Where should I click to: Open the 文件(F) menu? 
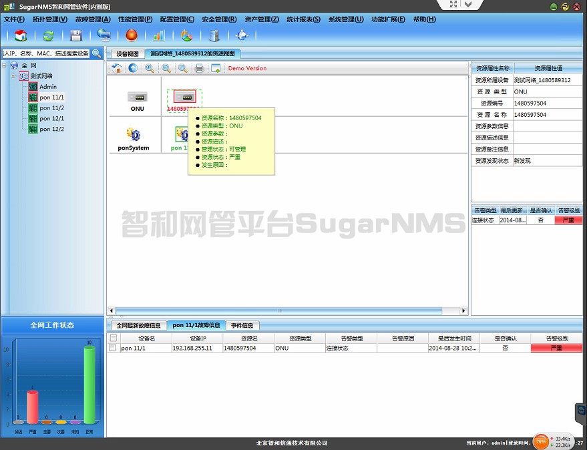coord(14,19)
